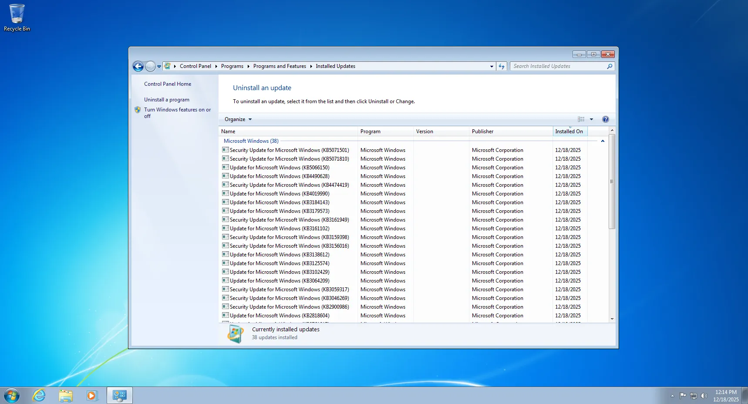
Task: Refresh the Installed Updates list
Action: (502, 66)
